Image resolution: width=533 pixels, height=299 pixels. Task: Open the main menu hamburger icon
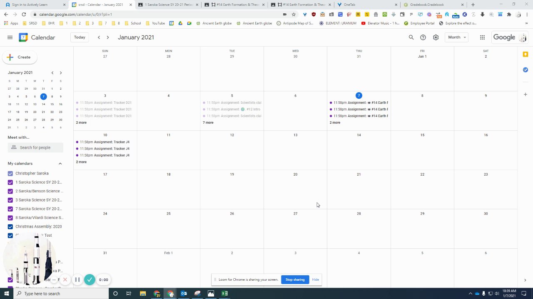coord(10,37)
